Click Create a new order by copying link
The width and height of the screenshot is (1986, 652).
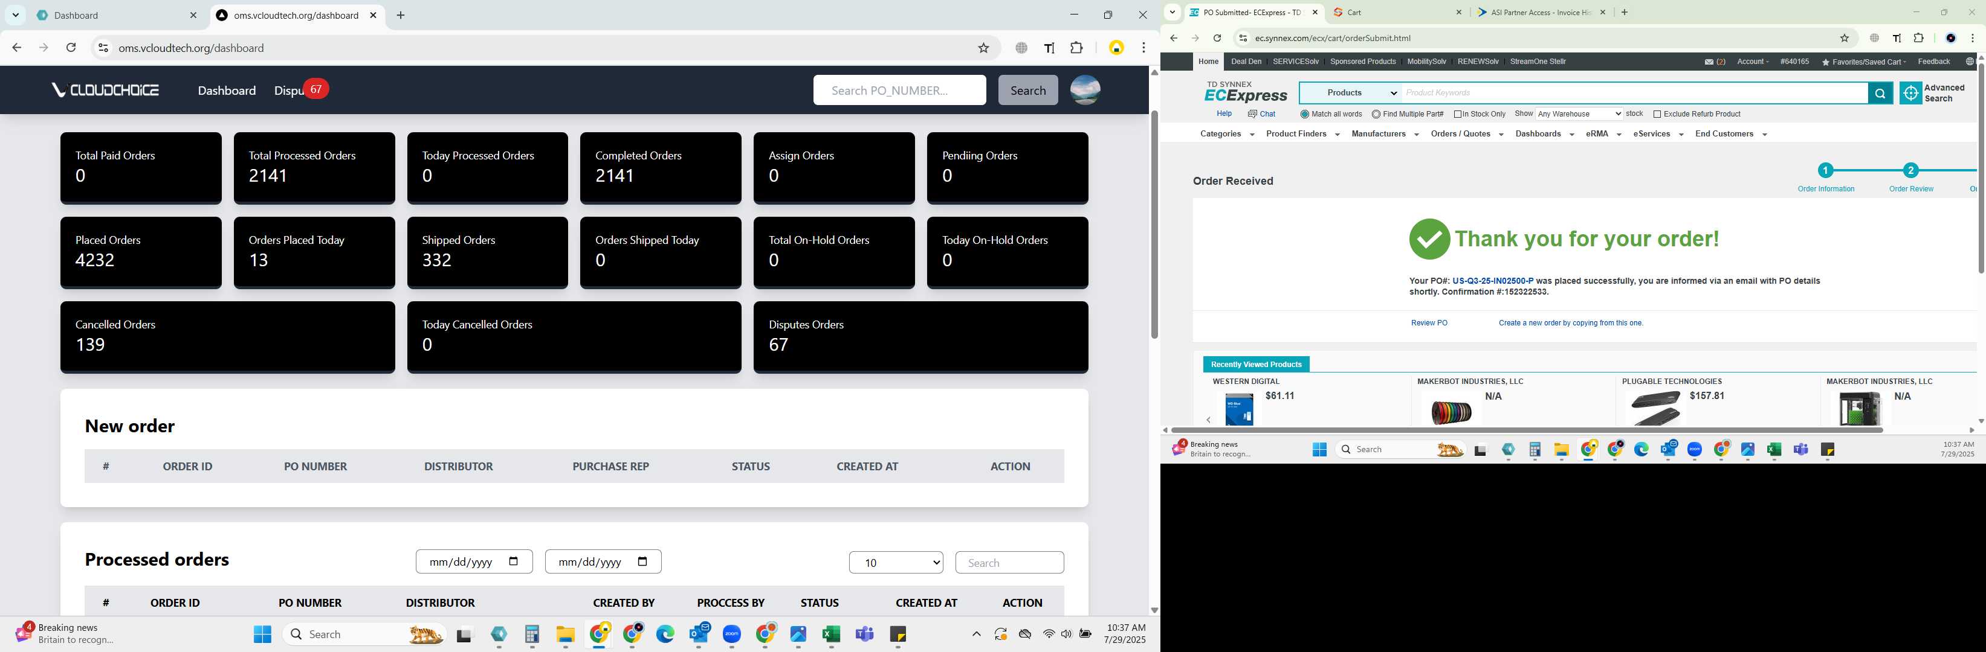coord(1570,324)
